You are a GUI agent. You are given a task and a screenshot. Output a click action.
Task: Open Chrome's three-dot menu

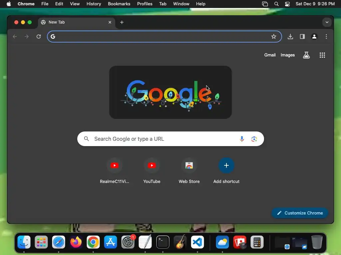326,37
